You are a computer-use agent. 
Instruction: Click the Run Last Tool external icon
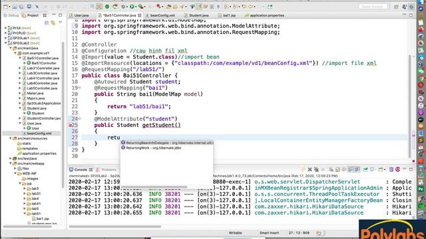click(x=141, y=7)
